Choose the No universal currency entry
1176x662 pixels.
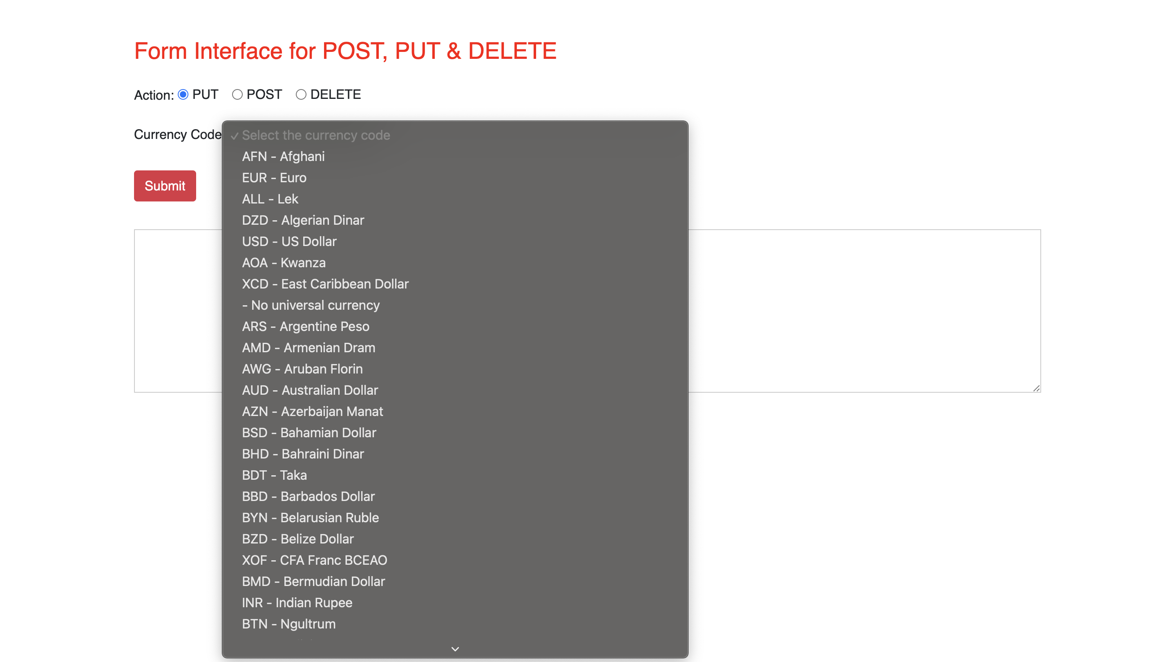point(455,305)
